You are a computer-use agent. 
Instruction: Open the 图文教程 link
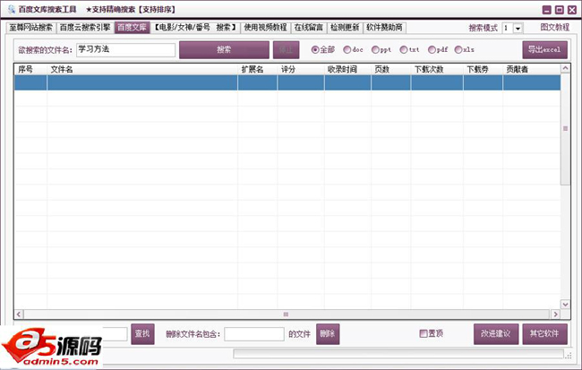tap(554, 27)
